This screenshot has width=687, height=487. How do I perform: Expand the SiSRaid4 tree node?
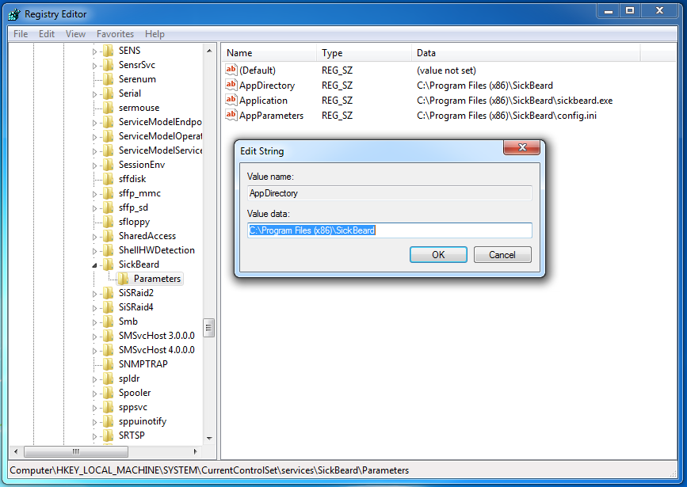click(x=94, y=308)
